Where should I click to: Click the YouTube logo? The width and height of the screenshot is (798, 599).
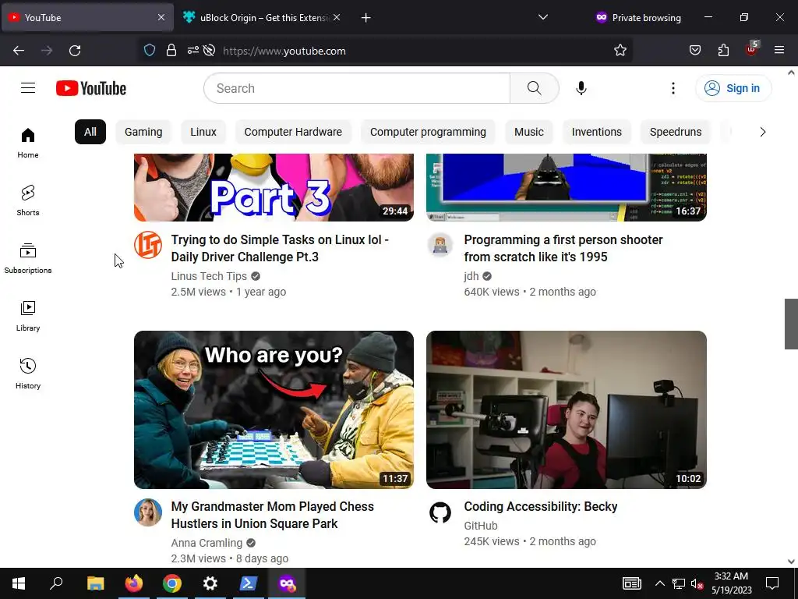[91, 88]
